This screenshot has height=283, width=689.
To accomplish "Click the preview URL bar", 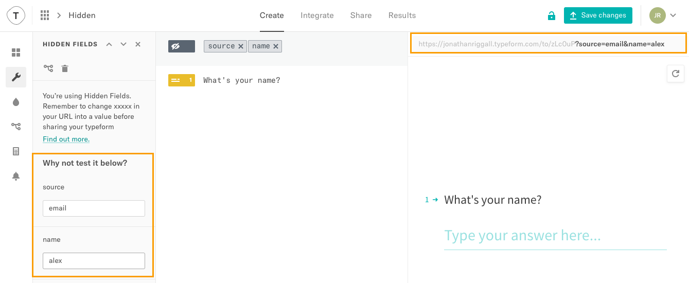I will click(x=549, y=44).
